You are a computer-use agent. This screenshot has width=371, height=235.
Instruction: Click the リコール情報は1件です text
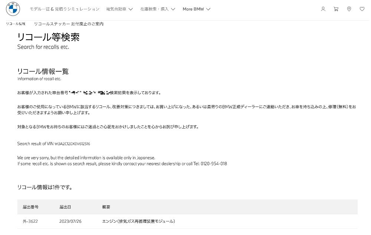[45, 187]
